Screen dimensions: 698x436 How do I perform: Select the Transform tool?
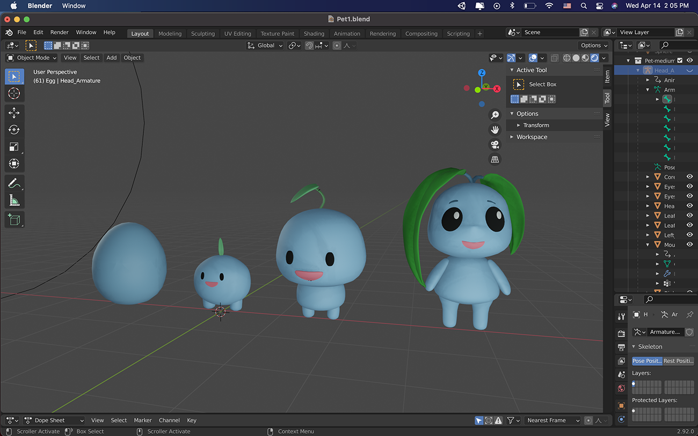click(14, 164)
